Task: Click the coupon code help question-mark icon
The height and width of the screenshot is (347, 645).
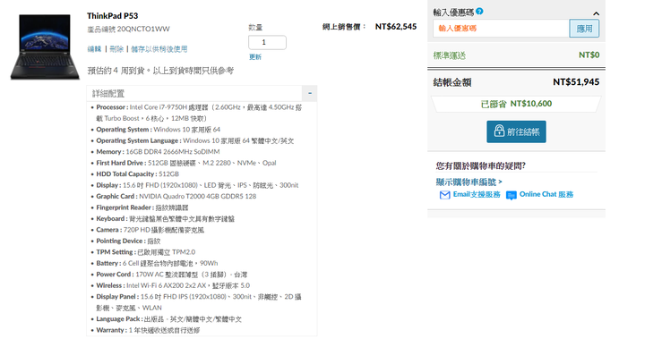Action: tap(479, 12)
